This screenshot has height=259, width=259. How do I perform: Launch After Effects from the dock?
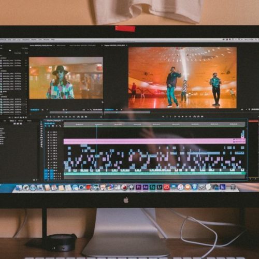(146, 187)
